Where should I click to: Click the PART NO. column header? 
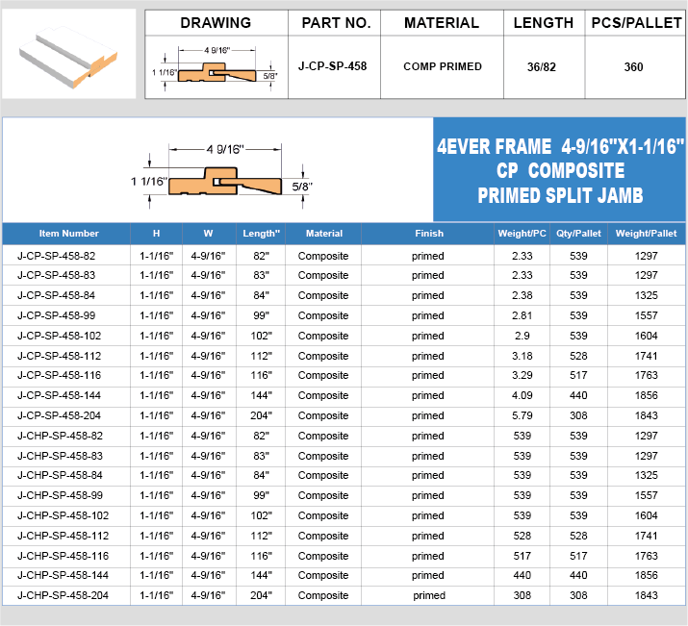tap(336, 23)
